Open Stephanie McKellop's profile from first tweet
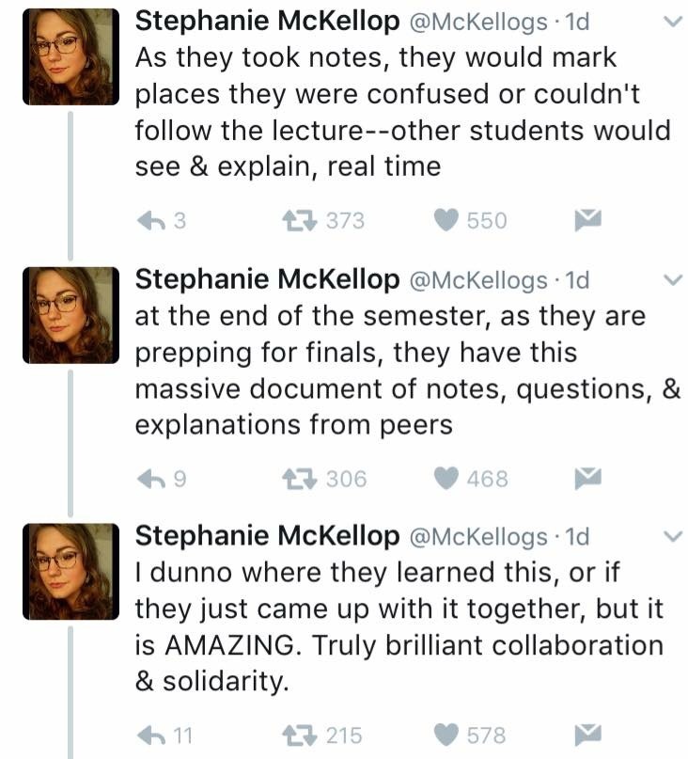The height and width of the screenshot is (759, 688). pyautogui.click(x=268, y=22)
